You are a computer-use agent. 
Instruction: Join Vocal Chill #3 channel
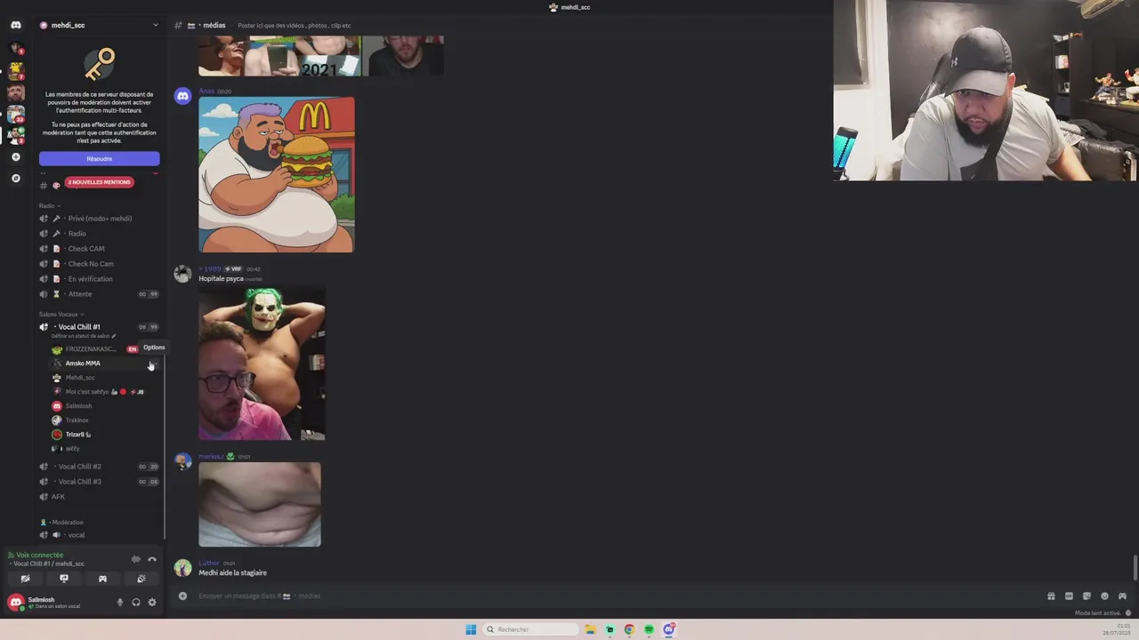tap(99, 482)
